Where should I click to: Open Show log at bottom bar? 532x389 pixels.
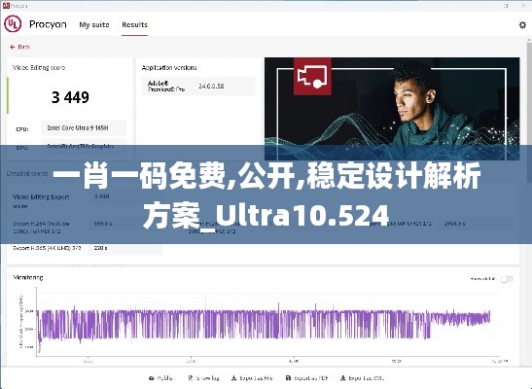pyautogui.click(x=204, y=377)
